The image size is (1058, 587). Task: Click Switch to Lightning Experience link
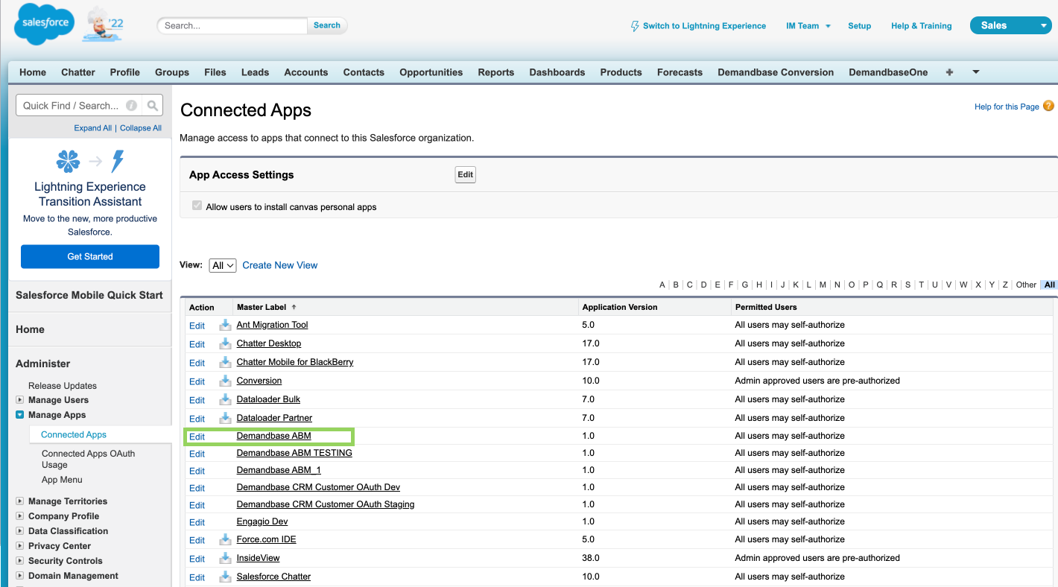pos(703,25)
